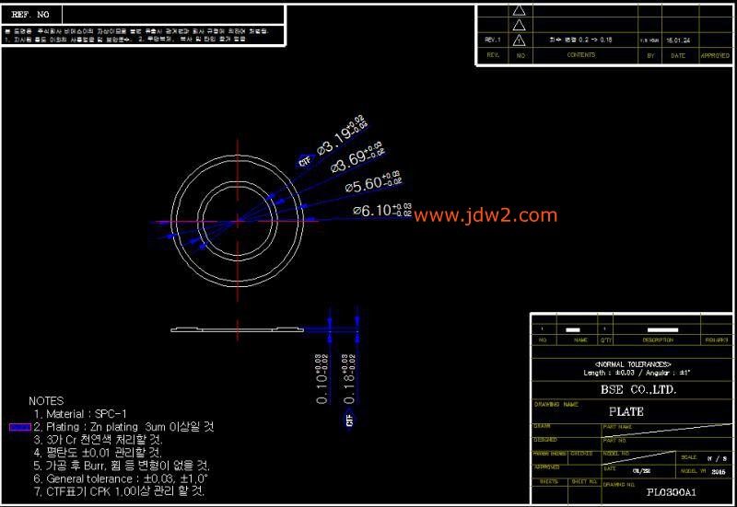Select the middle revision triangle symbol
Image resolution: width=737 pixels, height=507 pixels.
520,25
